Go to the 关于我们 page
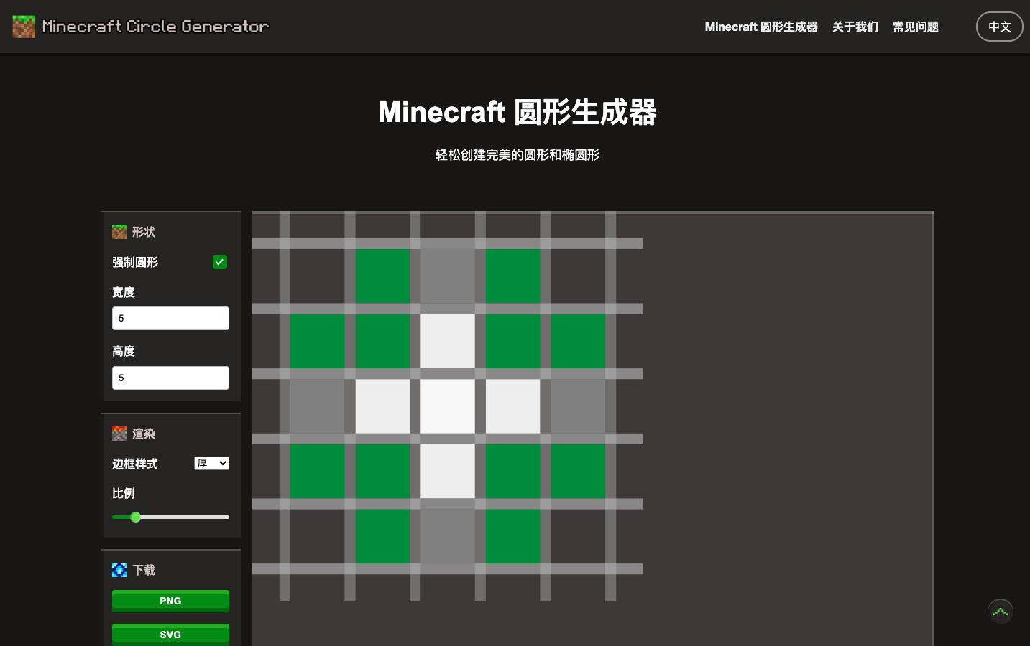The height and width of the screenshot is (646, 1030). 855,27
